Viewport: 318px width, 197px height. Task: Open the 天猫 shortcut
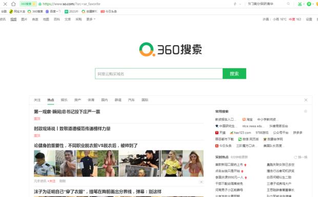[221, 133]
